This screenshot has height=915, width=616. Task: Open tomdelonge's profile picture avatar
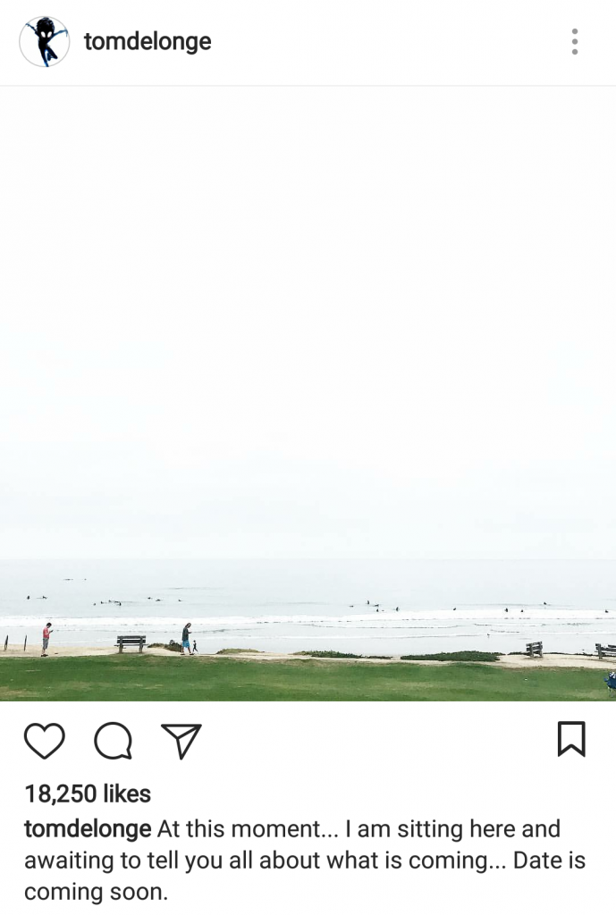coord(45,41)
